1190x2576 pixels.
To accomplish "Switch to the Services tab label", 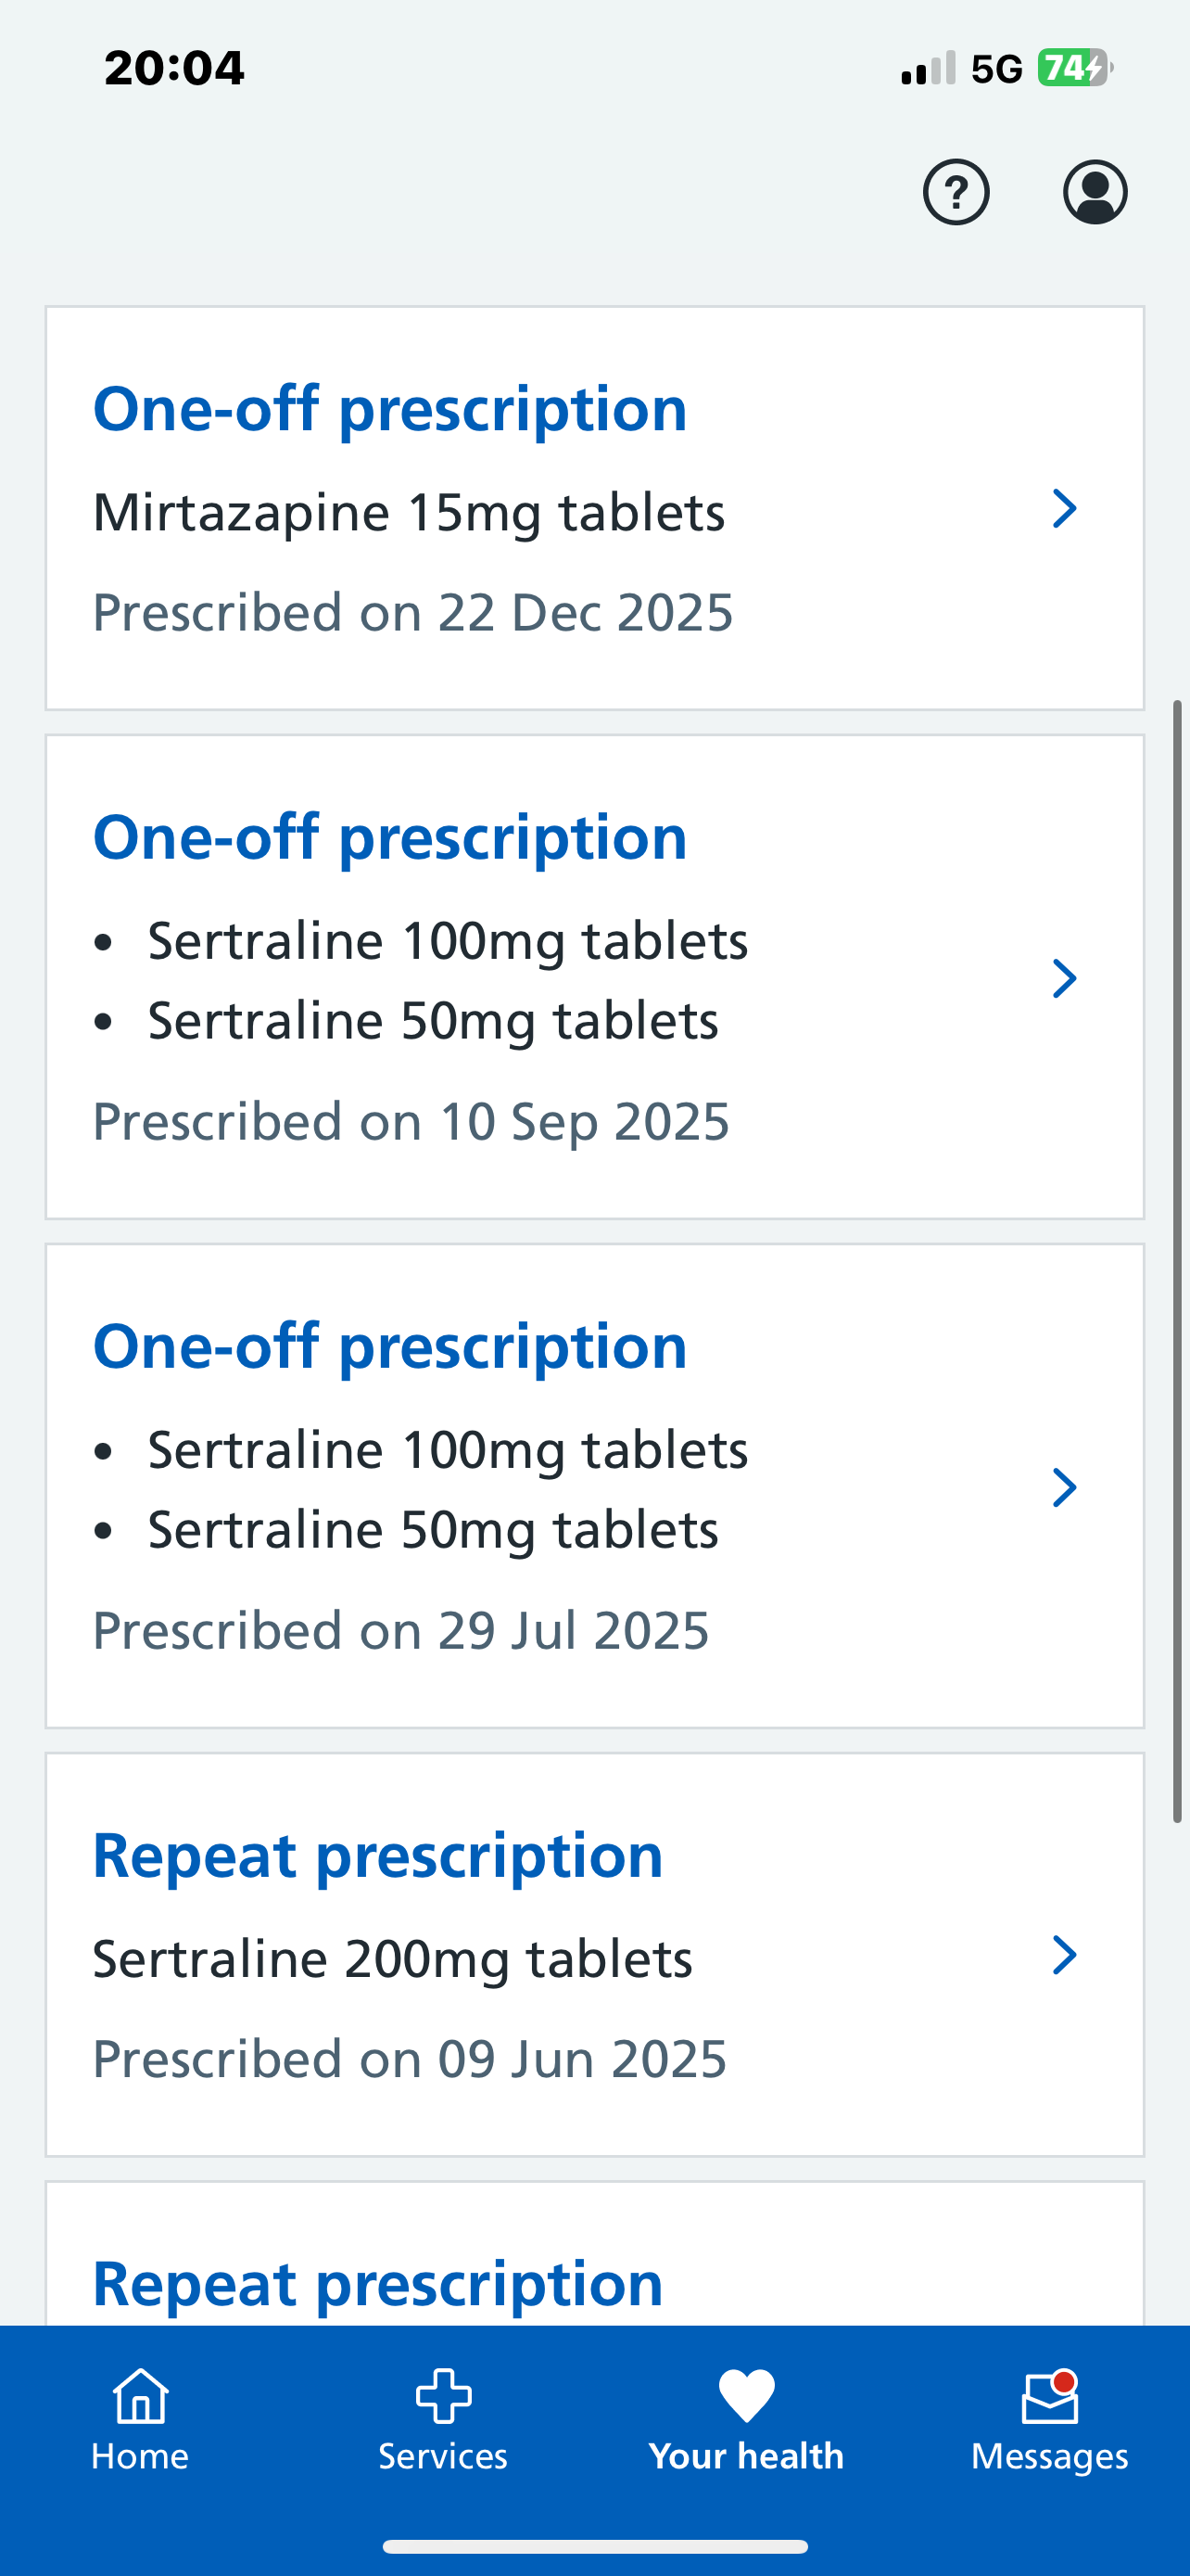I will (x=443, y=2456).
